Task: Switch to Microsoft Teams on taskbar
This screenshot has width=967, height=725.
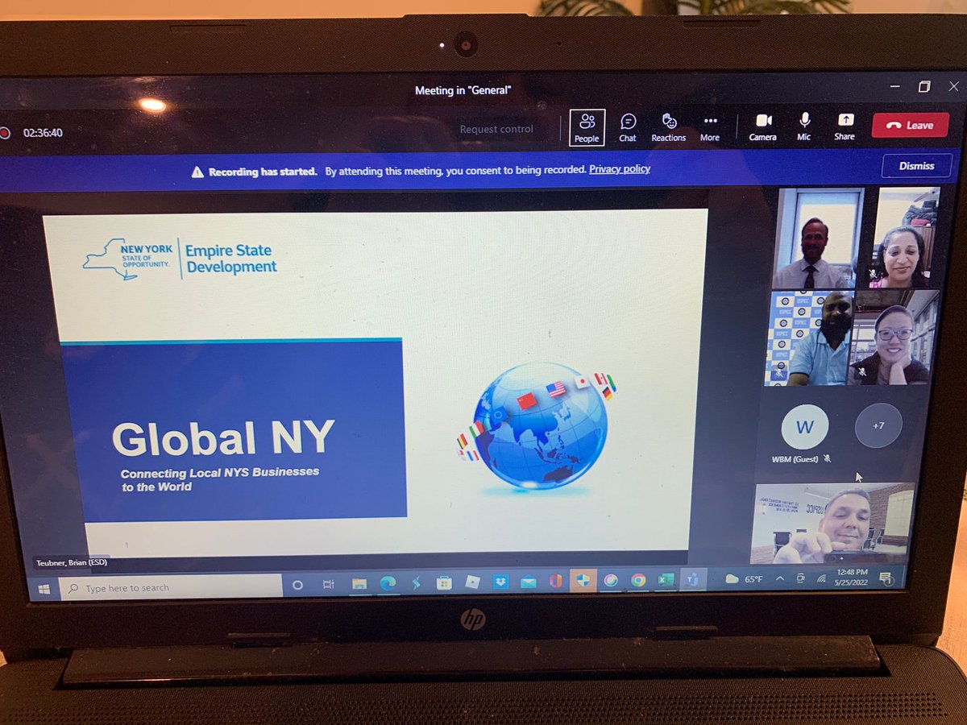Action: click(692, 578)
